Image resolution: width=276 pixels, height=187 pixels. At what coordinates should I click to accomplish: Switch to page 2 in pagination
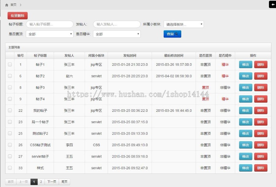(41, 182)
